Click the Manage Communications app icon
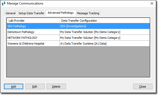This screenshot has width=158, height=95. [3, 3]
